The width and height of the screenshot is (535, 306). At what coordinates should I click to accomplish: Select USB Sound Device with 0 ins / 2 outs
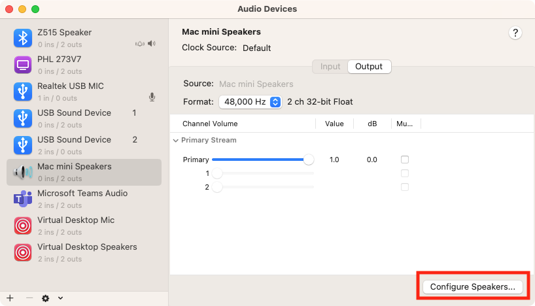[84, 118]
